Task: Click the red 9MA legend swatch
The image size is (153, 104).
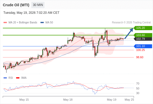Action: (x=18, y=78)
